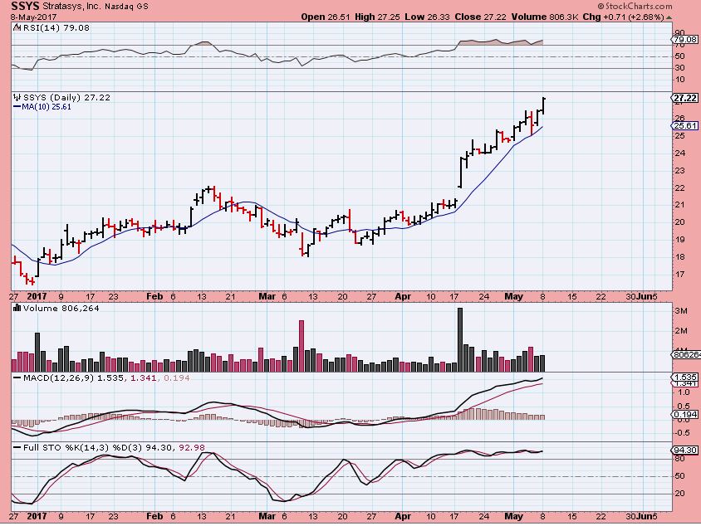Click the "Volume 806,264" legend text

(61, 308)
